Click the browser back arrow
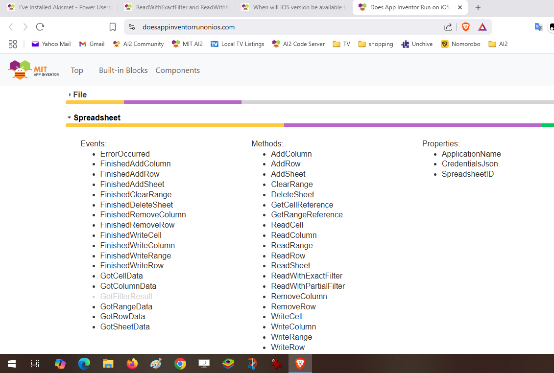The image size is (554, 373). (x=11, y=27)
